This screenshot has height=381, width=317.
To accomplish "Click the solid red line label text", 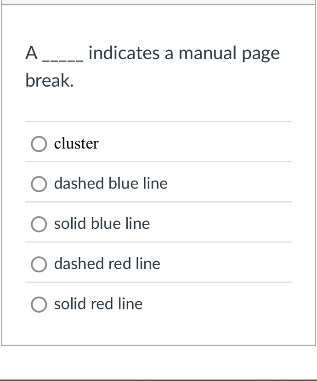I will coord(98,304).
